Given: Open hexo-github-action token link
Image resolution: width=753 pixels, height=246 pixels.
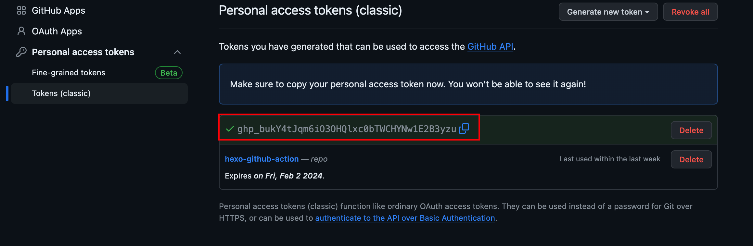Looking at the screenshot, I should [x=262, y=159].
